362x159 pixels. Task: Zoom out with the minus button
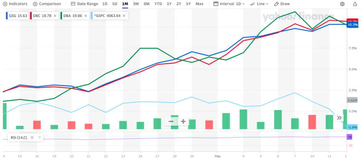pos(171,122)
